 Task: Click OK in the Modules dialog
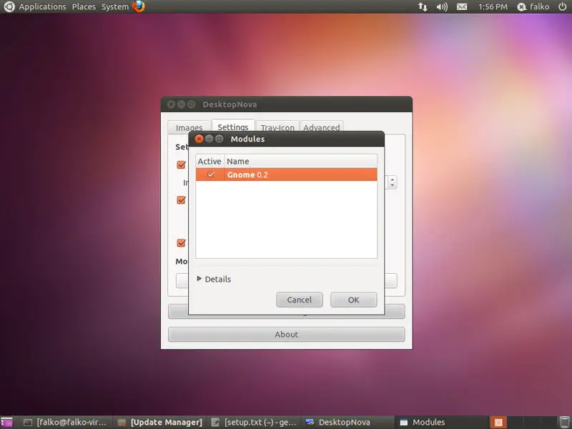pos(353,300)
